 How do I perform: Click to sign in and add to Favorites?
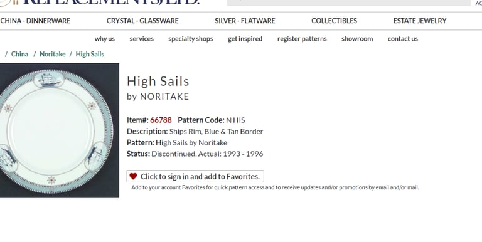pyautogui.click(x=195, y=176)
